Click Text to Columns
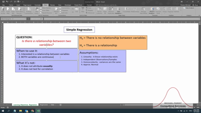 pyautogui.click(x=99, y=11)
